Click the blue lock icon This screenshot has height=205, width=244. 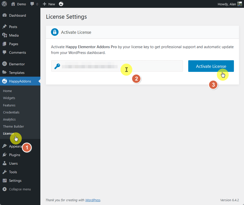click(55, 32)
